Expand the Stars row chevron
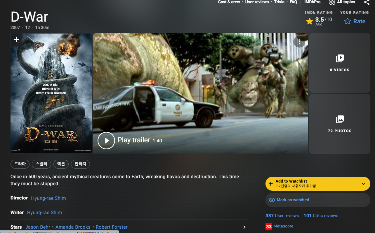The image size is (375, 233). click(244, 227)
